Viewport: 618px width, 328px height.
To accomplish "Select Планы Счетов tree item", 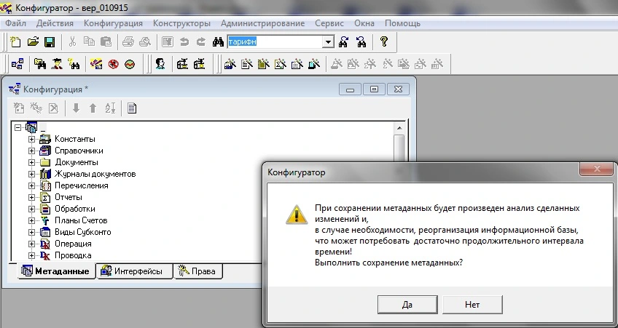I will pyautogui.click(x=81, y=220).
